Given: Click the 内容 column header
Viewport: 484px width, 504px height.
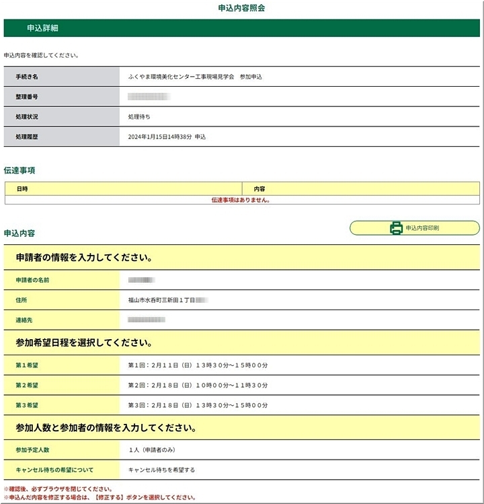Looking at the screenshot, I should pos(259,189).
